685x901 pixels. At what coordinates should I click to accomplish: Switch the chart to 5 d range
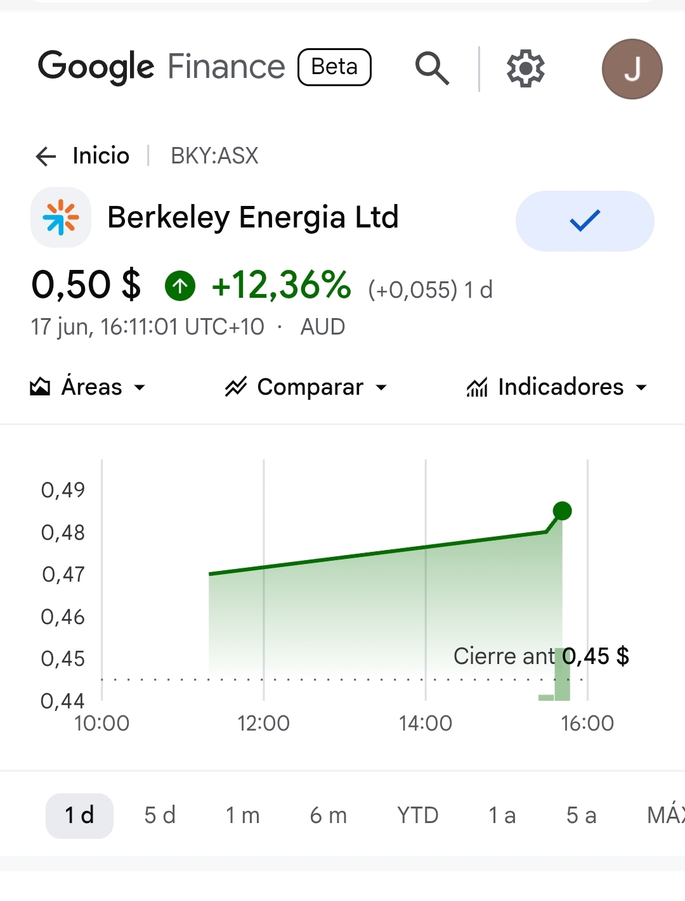tap(160, 815)
